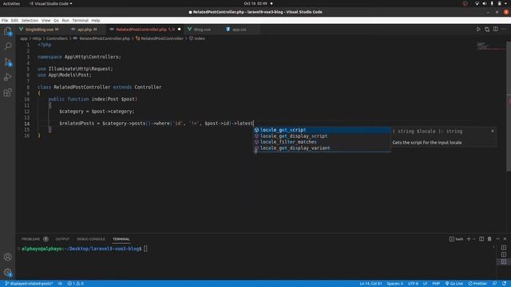Open the File menu
This screenshot has height=287, width=511.
5,20
